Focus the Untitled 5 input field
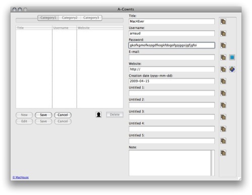The width and height of the screenshot is (252, 195). [x=172, y=141]
